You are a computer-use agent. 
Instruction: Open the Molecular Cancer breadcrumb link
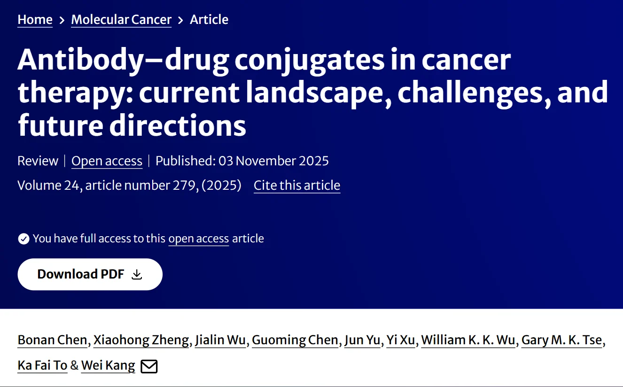[121, 20]
